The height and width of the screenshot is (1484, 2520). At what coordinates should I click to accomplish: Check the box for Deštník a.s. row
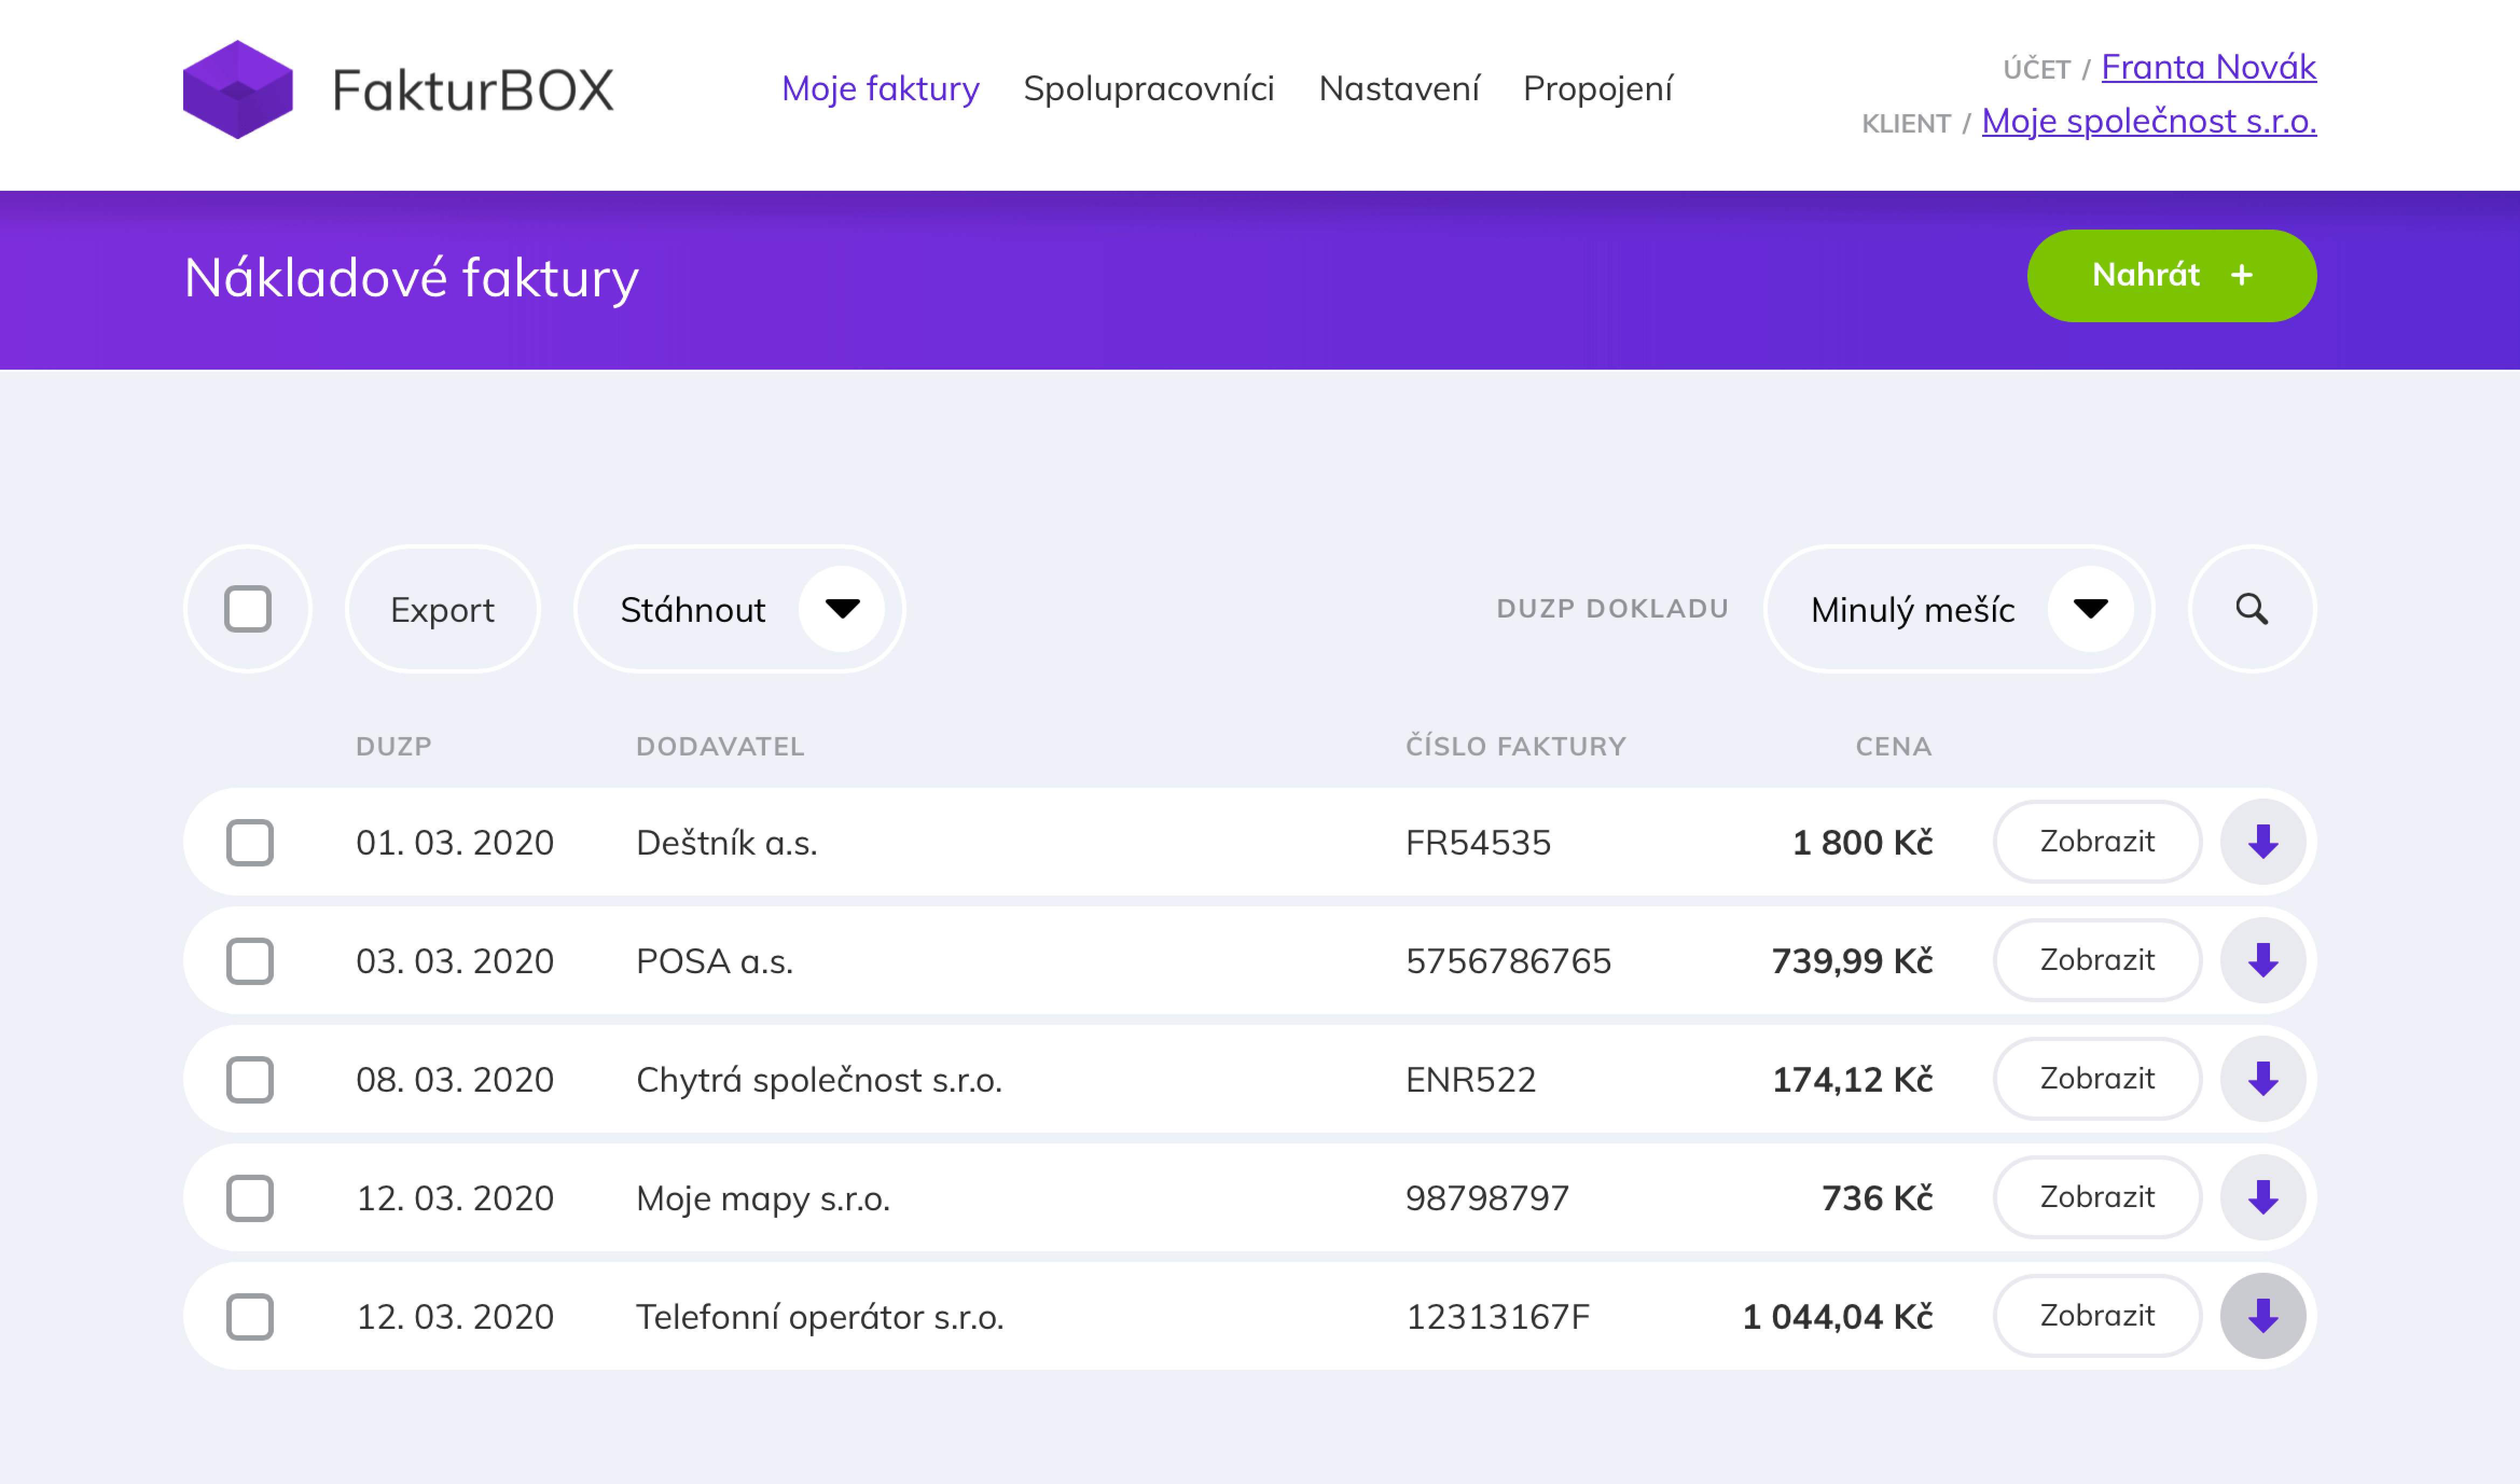pyautogui.click(x=250, y=842)
